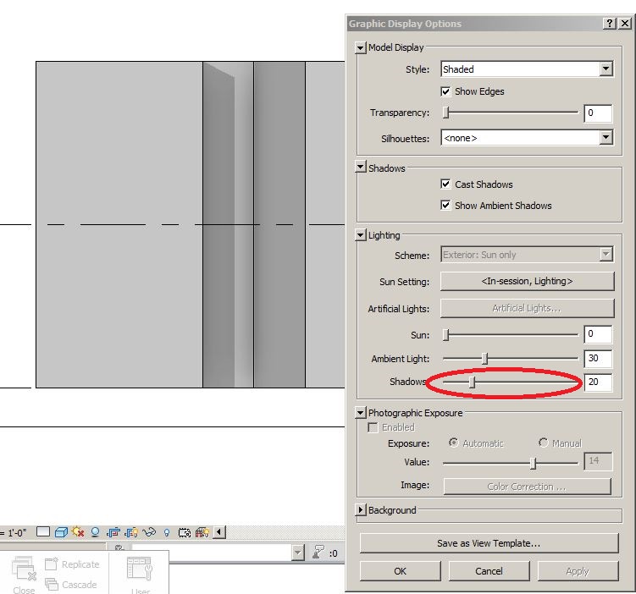Collapse the Photographic Exposure section
Screen dimensions: 636x594
click(360, 413)
